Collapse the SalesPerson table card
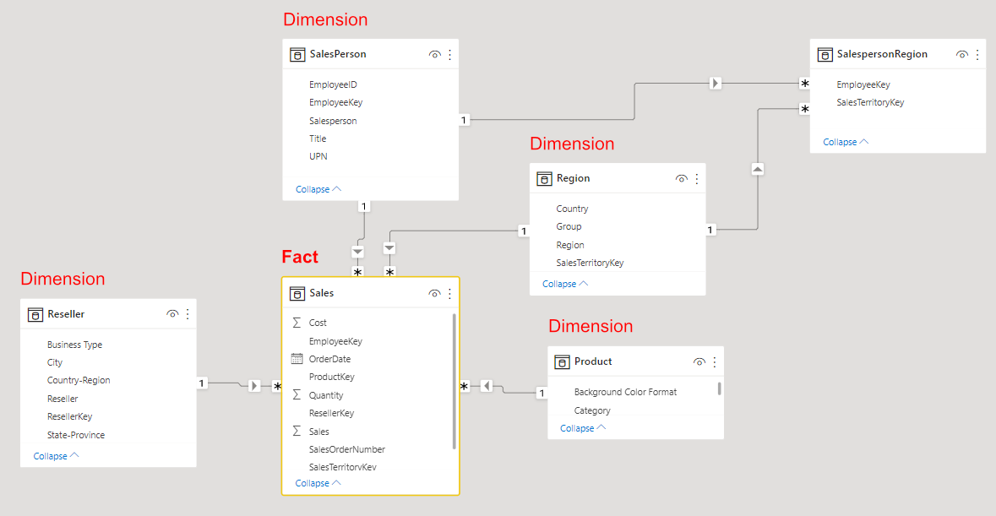The image size is (996, 516). pyautogui.click(x=318, y=189)
